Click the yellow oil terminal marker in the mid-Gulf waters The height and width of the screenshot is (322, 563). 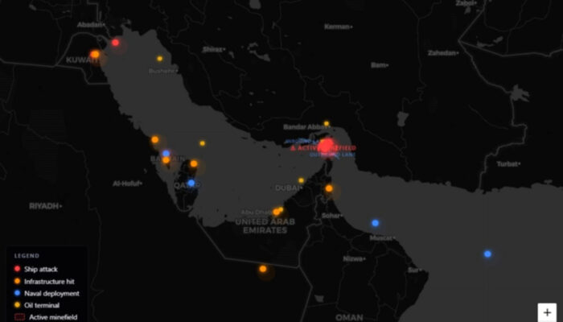[203, 143]
